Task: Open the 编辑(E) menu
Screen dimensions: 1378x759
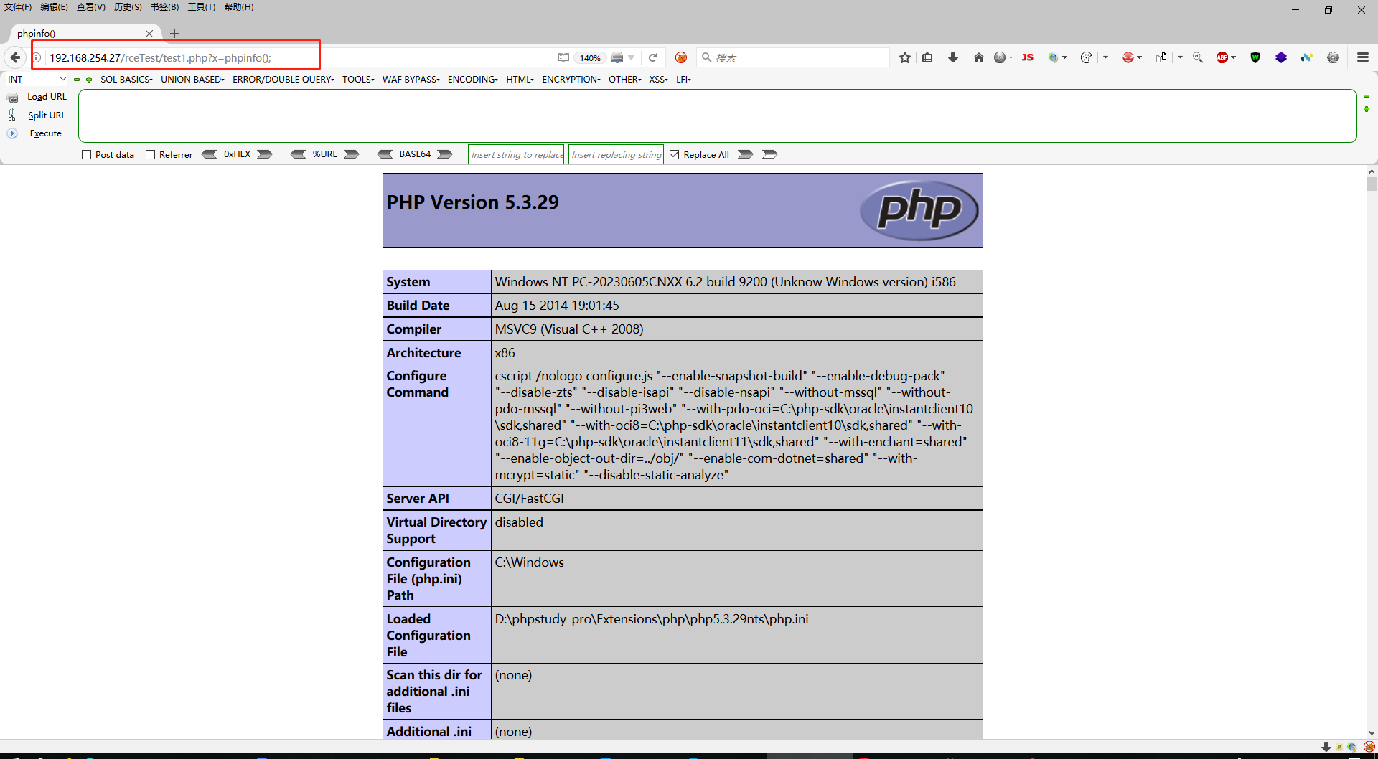Action: tap(54, 7)
